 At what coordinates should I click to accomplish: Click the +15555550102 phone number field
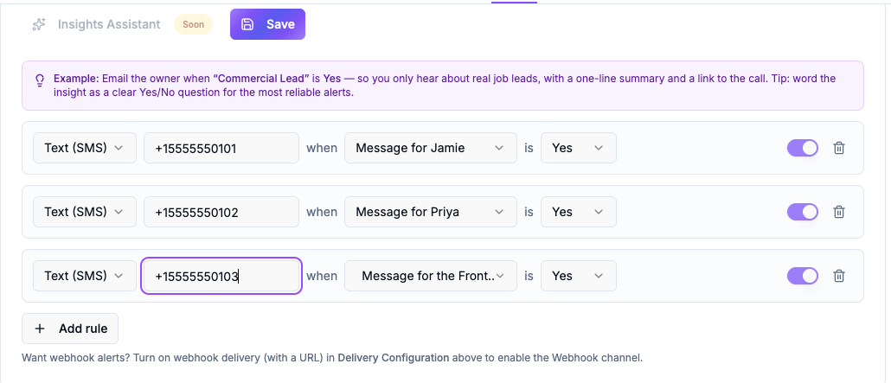(221, 212)
